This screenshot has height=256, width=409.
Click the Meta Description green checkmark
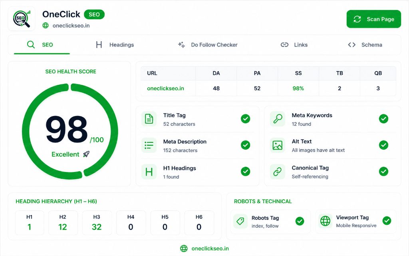[246, 145]
